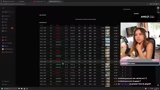The width and height of the screenshot is (160, 90).
Task: Launch Steam from the Windows taskbar
Action: pyautogui.click(x=27, y=88)
